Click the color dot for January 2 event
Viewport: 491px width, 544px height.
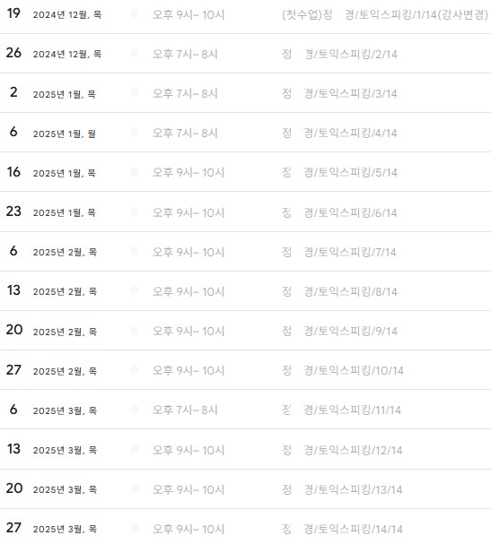135,92
